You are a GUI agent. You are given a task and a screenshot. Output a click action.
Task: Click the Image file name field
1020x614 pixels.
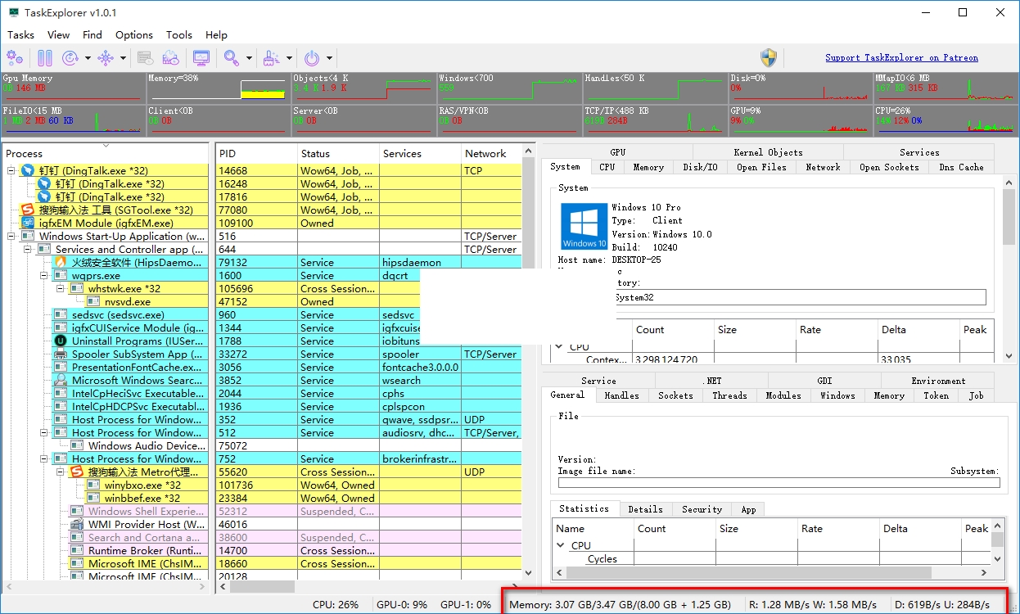[778, 483]
